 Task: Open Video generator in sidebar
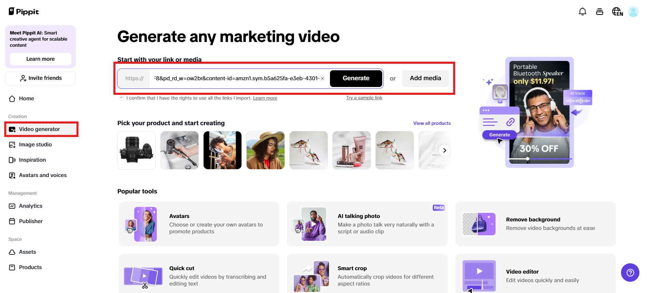[40, 129]
